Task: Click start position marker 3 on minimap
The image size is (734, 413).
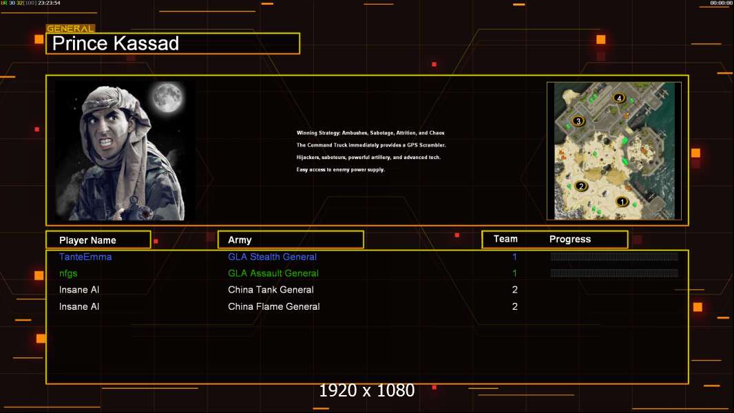Action: (x=578, y=121)
